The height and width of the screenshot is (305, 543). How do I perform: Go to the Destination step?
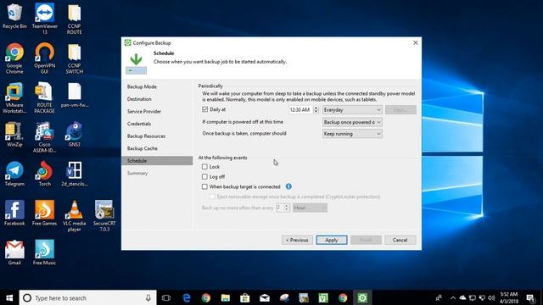tap(139, 99)
